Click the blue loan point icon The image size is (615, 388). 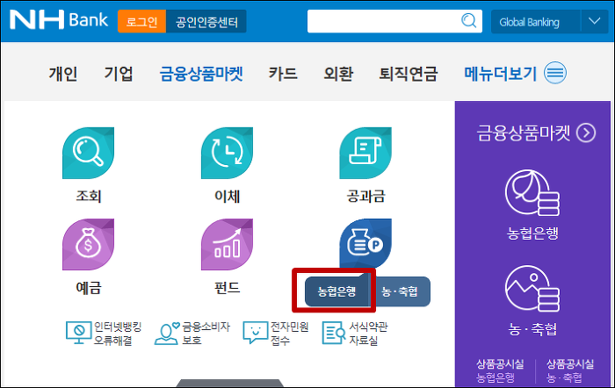tap(365, 243)
